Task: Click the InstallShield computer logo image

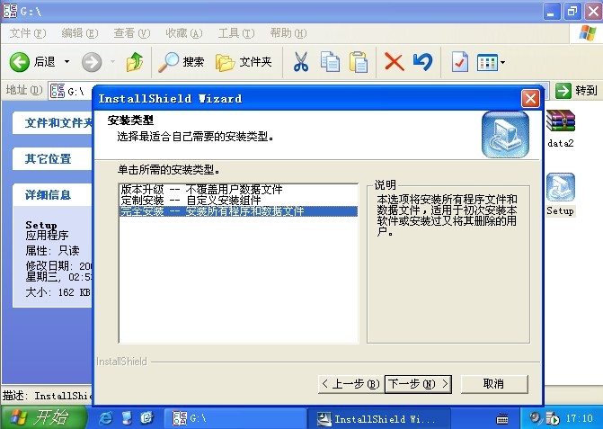Action: (x=505, y=135)
